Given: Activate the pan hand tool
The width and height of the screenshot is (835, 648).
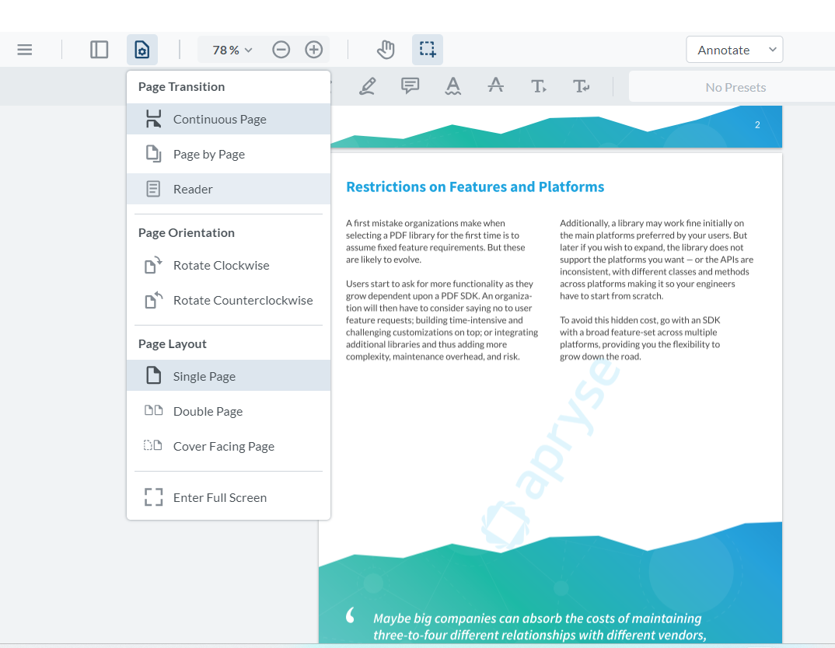Looking at the screenshot, I should click(x=386, y=49).
